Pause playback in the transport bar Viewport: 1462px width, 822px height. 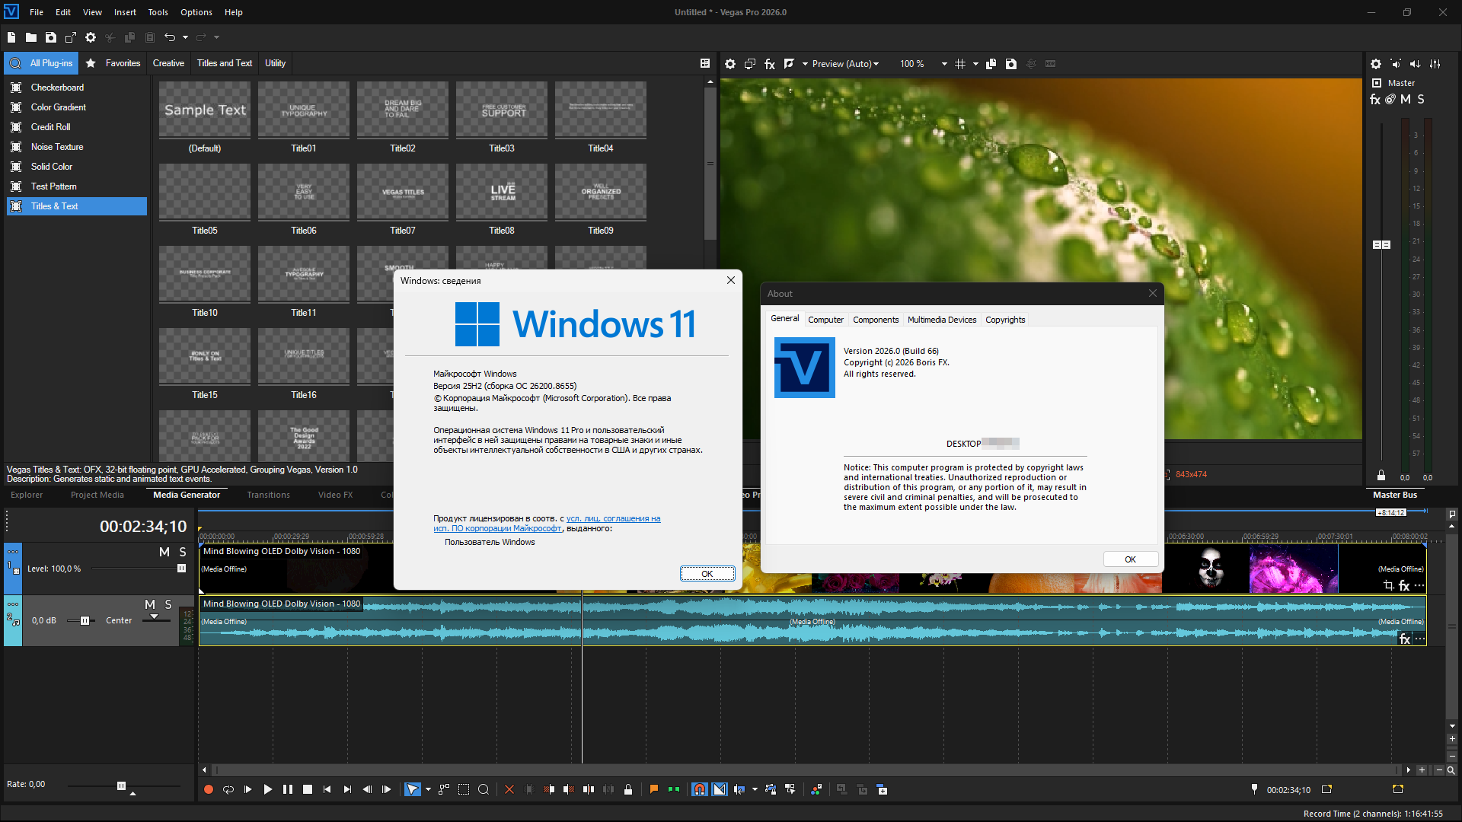(288, 790)
